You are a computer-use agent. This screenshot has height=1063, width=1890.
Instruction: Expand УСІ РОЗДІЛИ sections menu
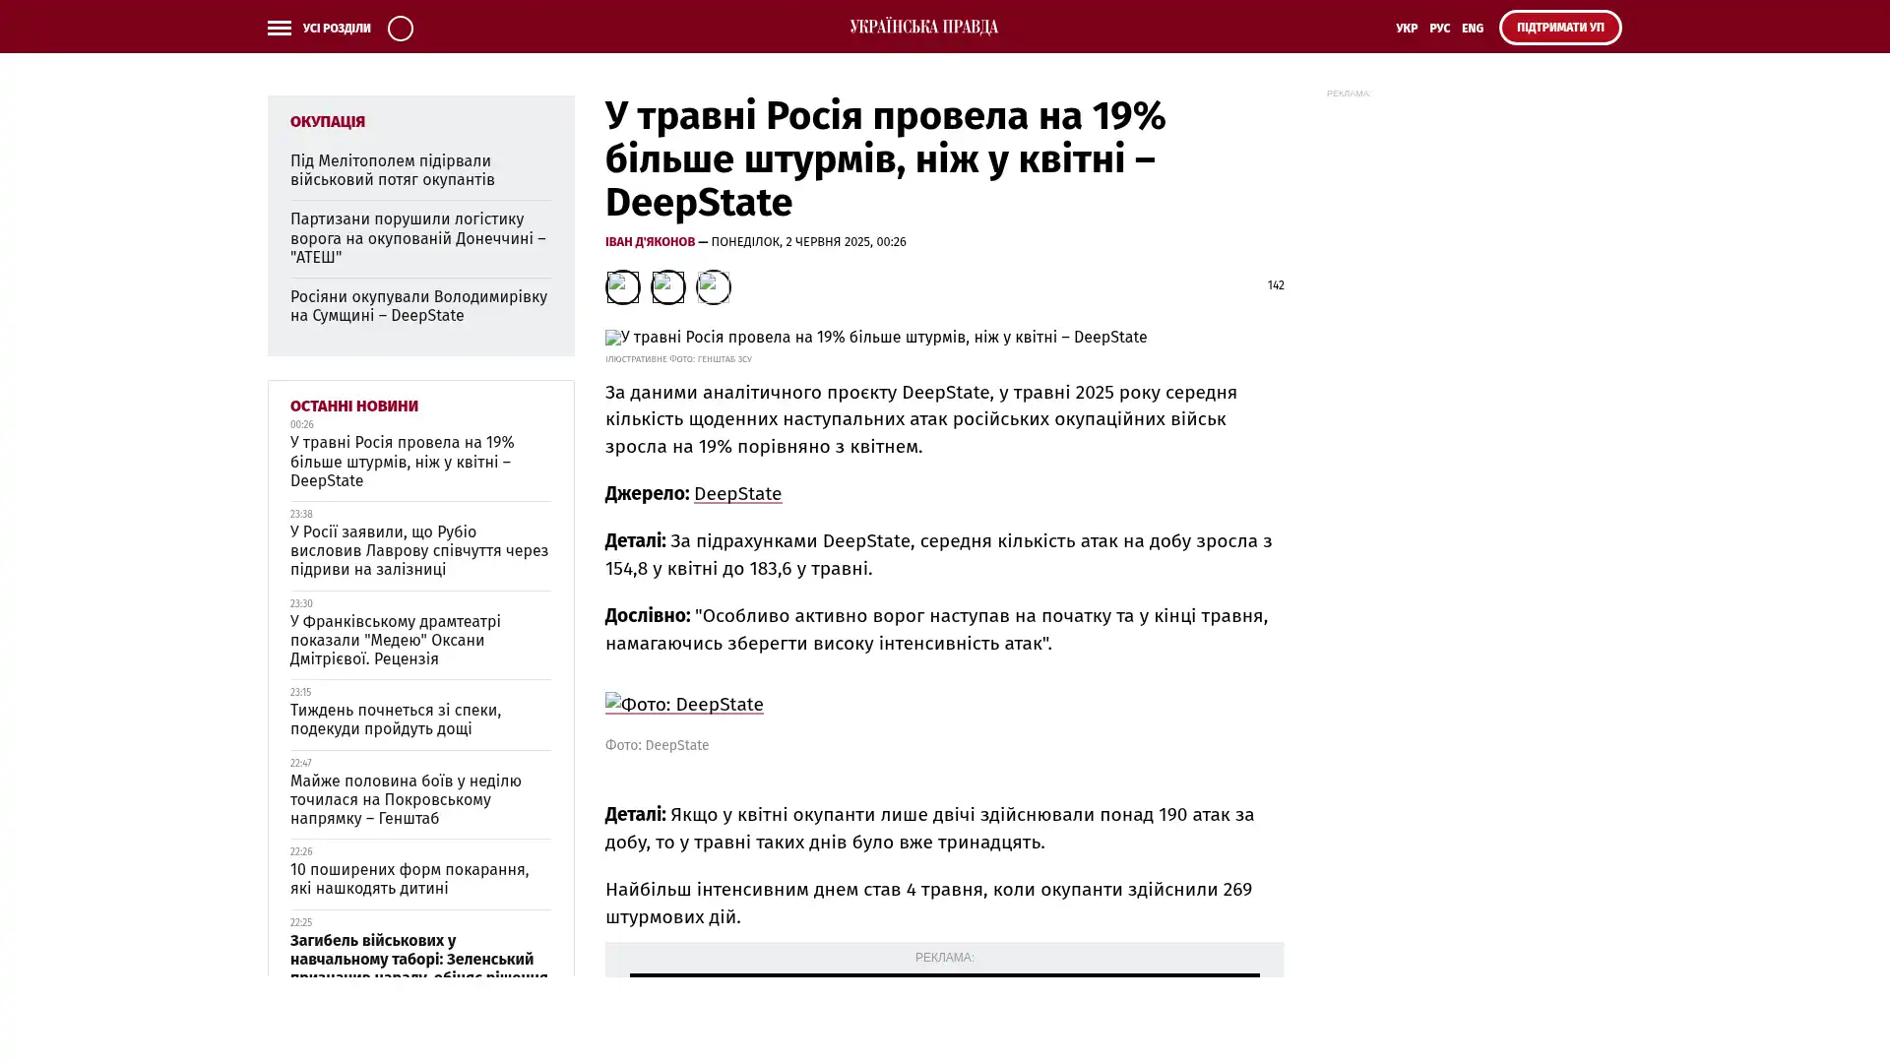coord(336,29)
